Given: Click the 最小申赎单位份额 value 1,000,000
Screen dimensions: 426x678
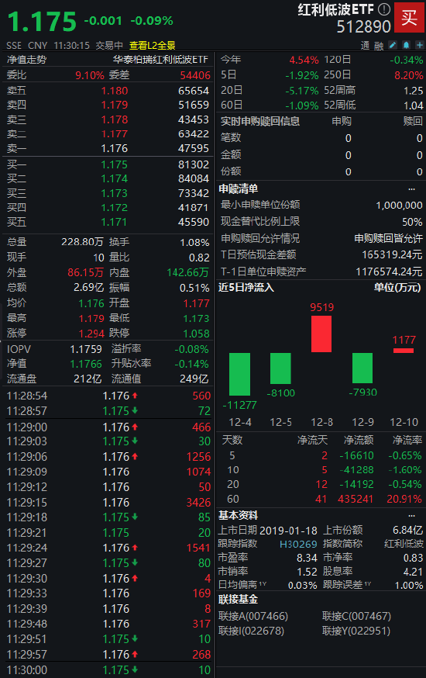Looking at the screenshot, I should [x=399, y=206].
